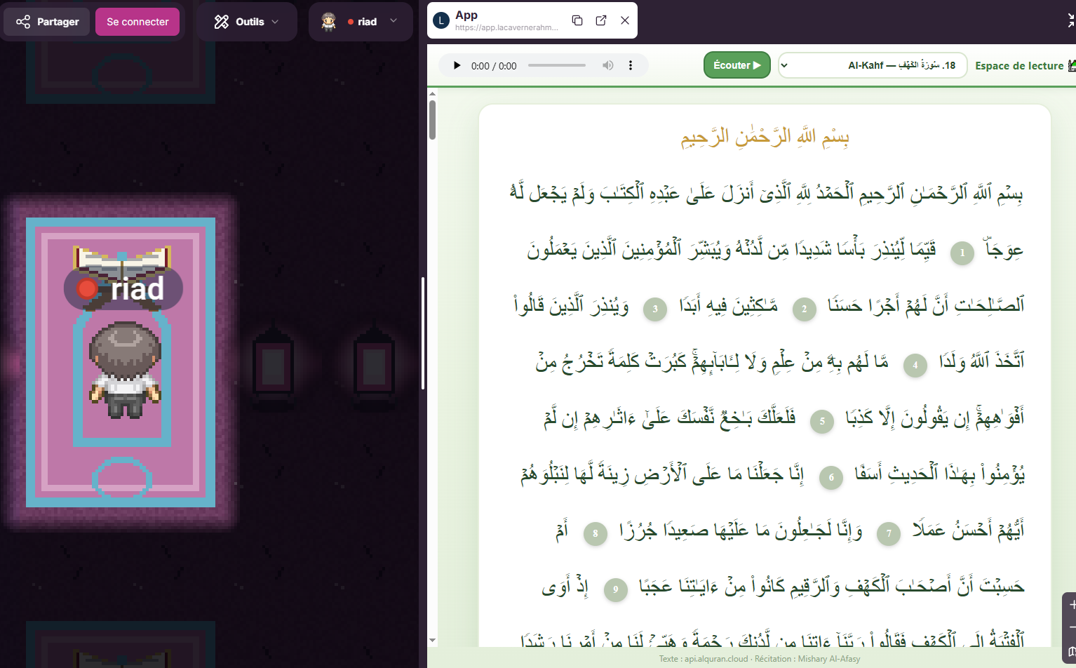Copy the App tab URL
1076x668 pixels.
click(577, 20)
